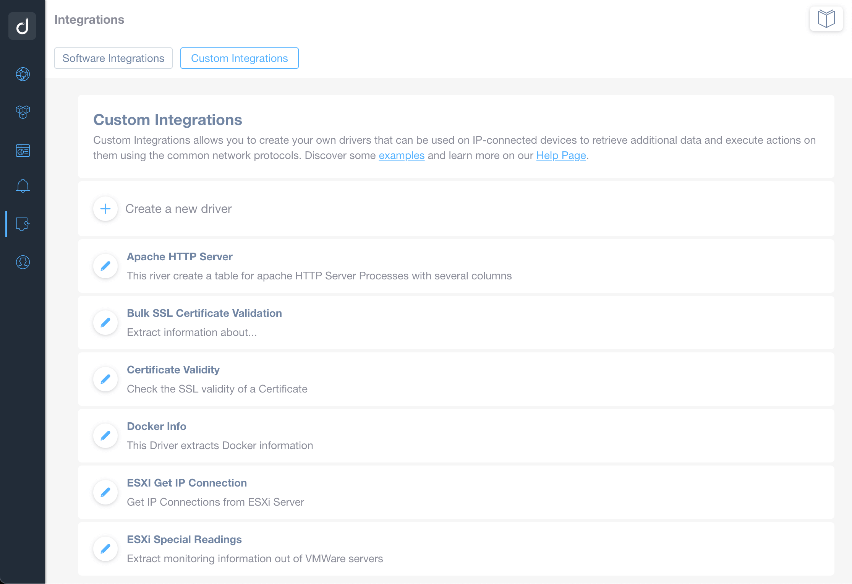Click the plus icon to create driver

pyautogui.click(x=105, y=209)
